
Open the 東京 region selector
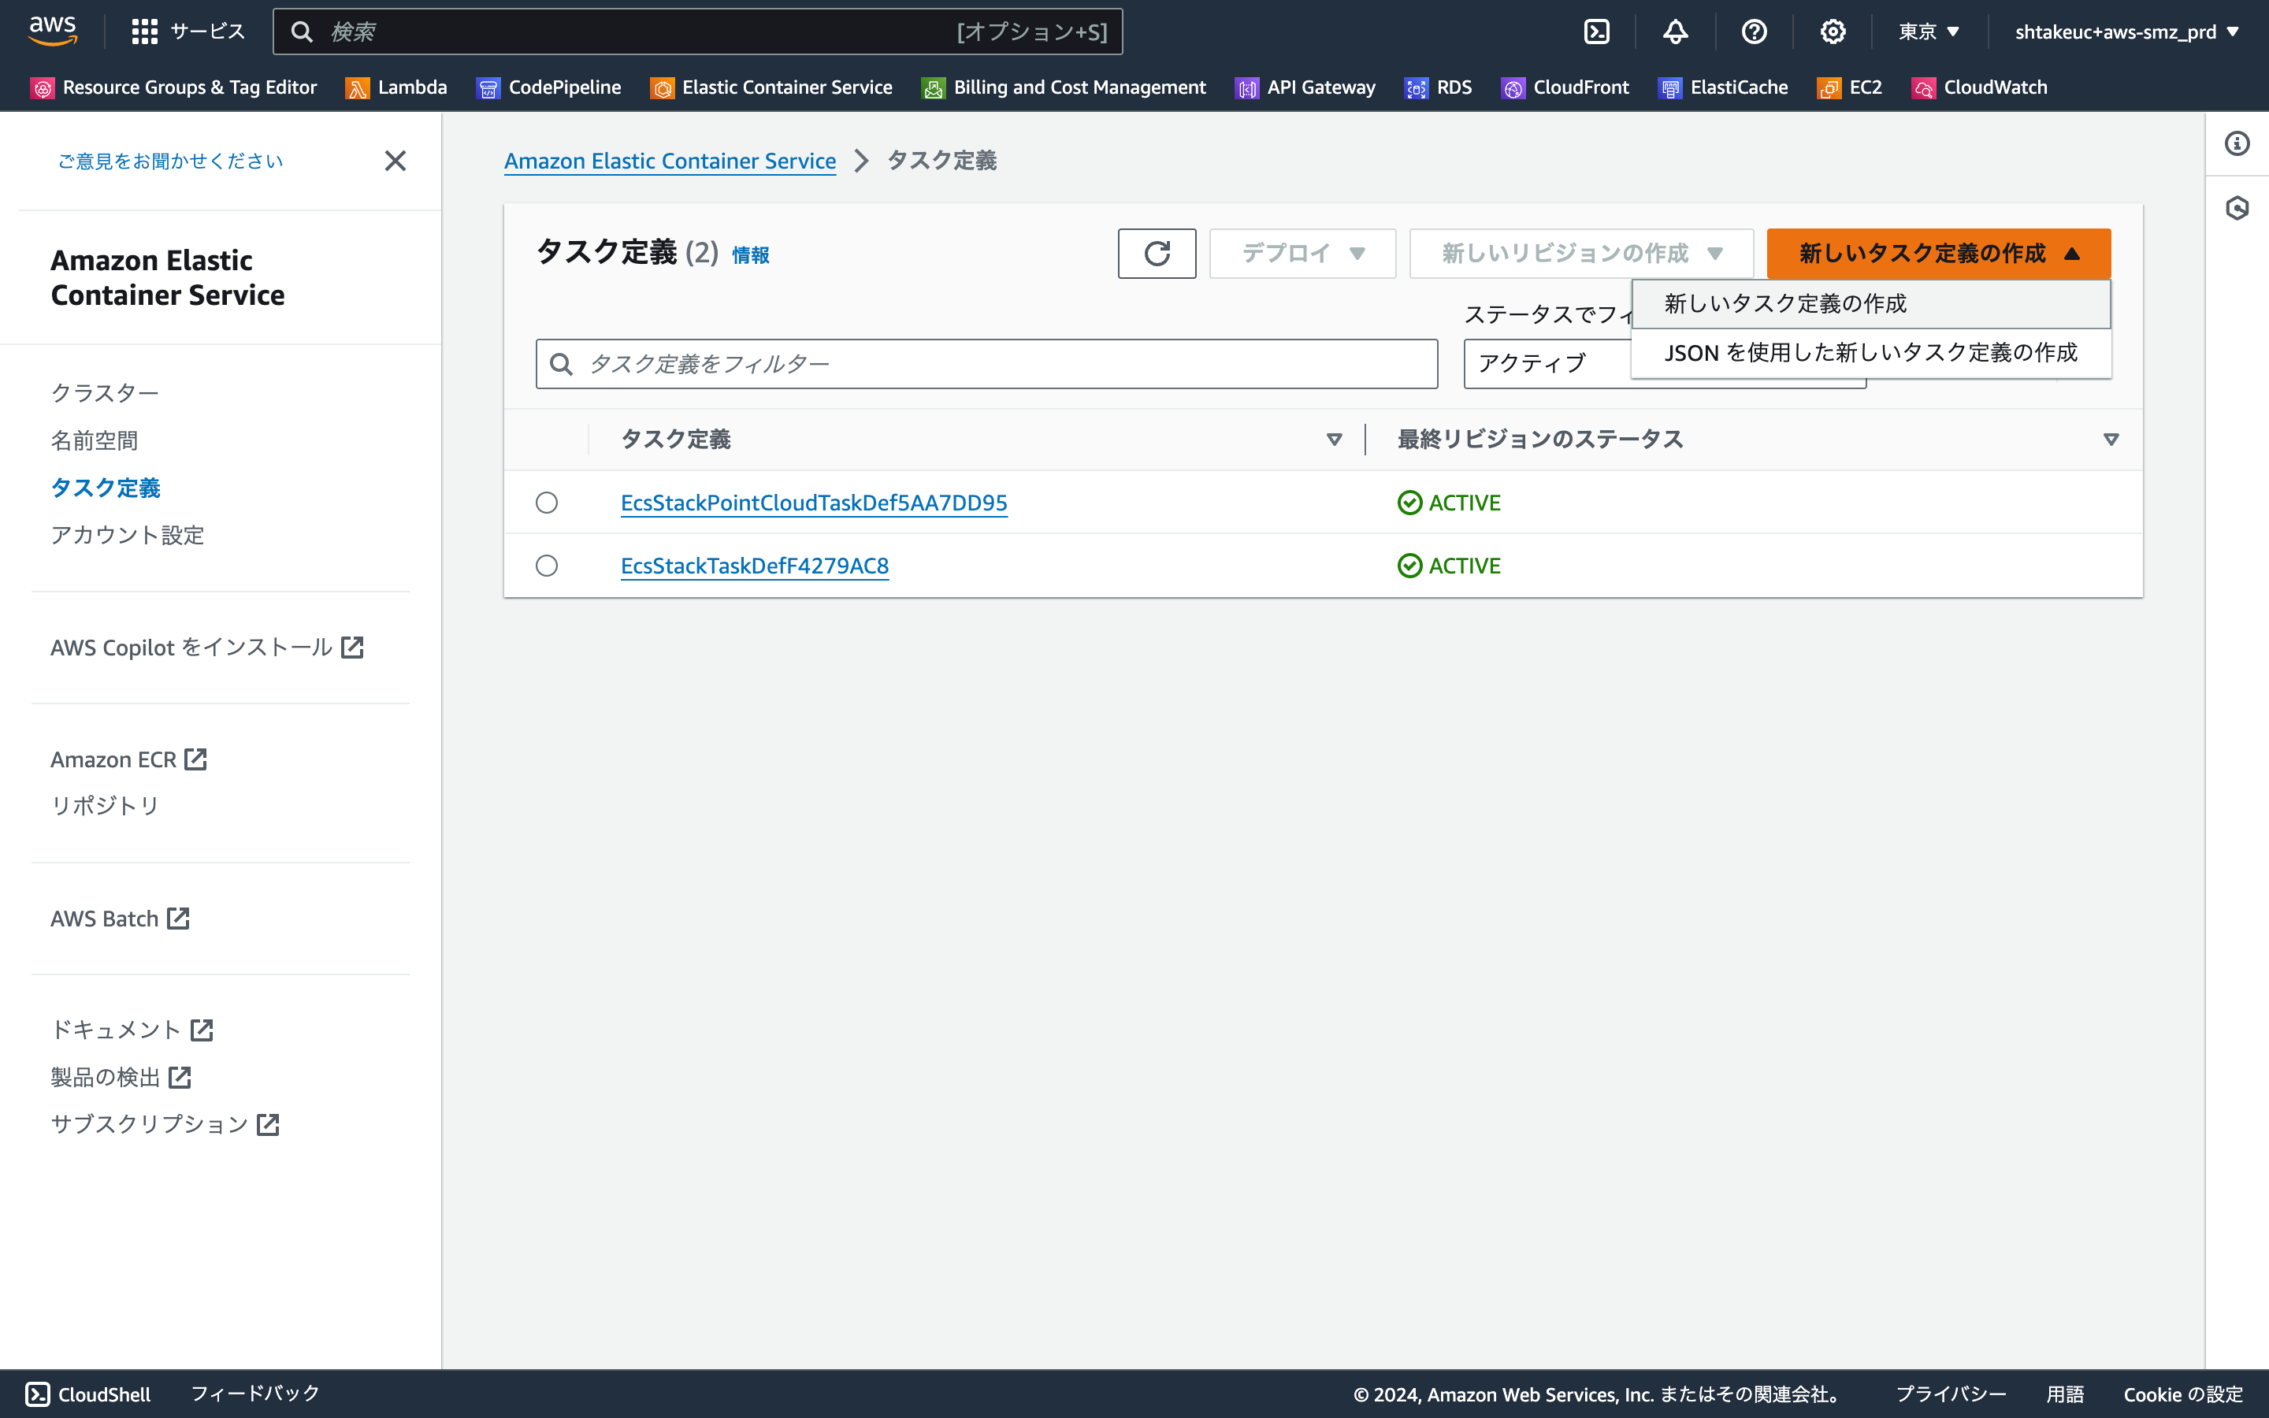click(1929, 32)
